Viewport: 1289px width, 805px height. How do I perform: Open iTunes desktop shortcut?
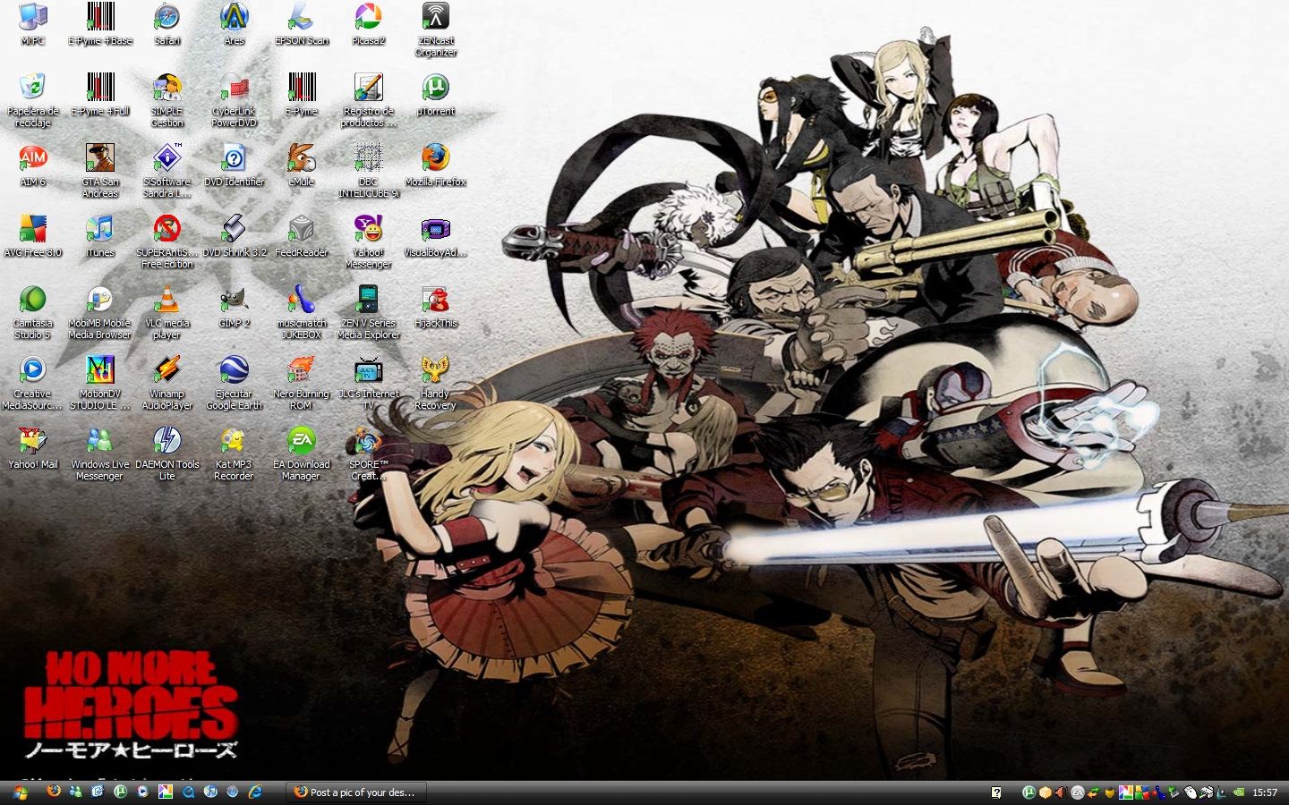100,236
